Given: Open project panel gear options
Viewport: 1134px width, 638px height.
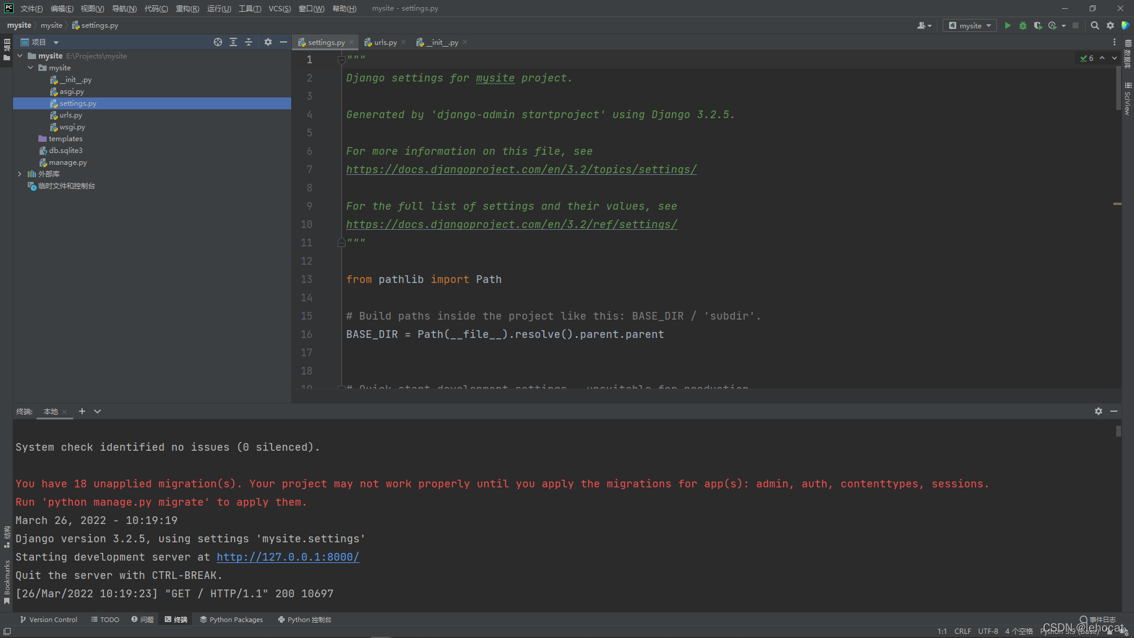Looking at the screenshot, I should pos(268,42).
